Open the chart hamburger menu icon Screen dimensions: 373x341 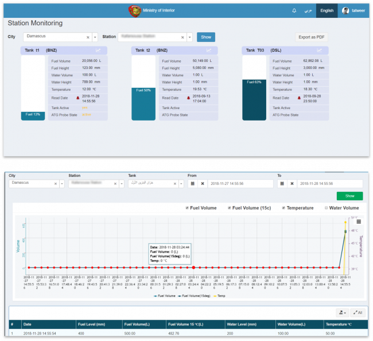pyautogui.click(x=359, y=221)
